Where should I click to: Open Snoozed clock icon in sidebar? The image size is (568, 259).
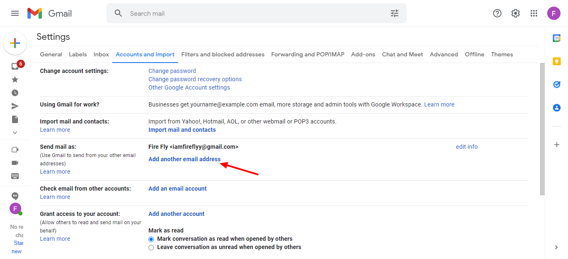coord(15,93)
